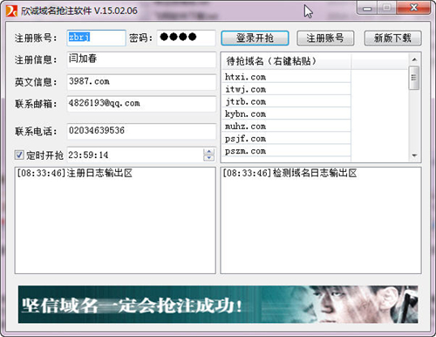The width and height of the screenshot is (436, 337).
Task: Click the 登录开抢 button
Action: tap(255, 38)
